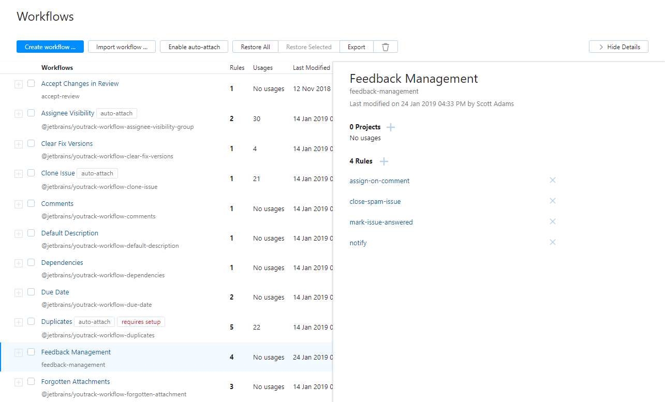Remove the close-spam-issue rule
Screen dimensions: 665x402
point(552,201)
